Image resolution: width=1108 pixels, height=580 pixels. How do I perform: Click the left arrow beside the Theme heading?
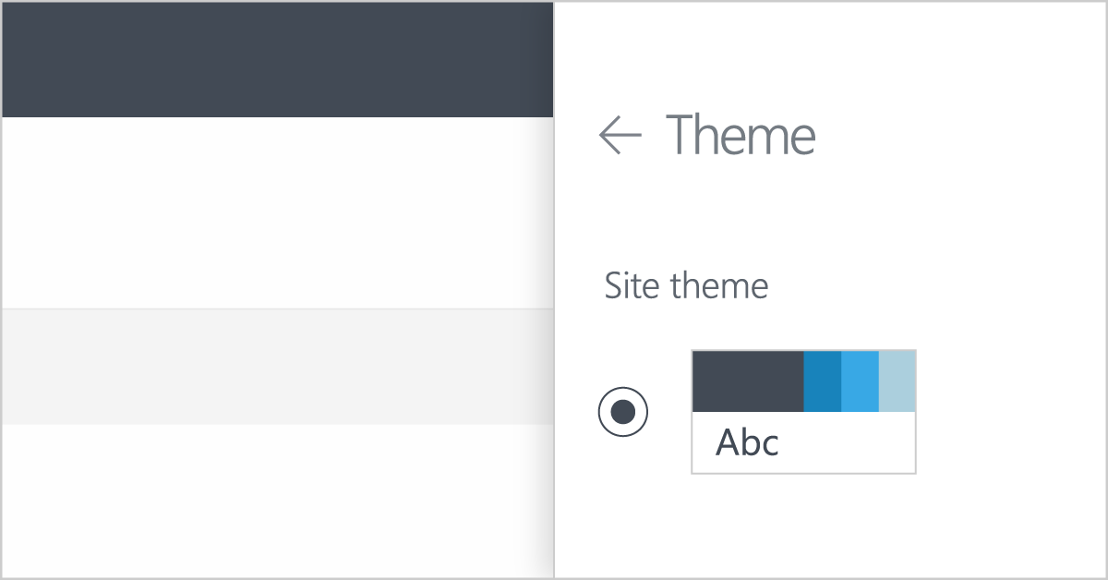pyautogui.click(x=621, y=135)
